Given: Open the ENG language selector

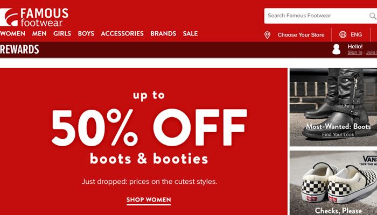Looking at the screenshot, I should [356, 35].
